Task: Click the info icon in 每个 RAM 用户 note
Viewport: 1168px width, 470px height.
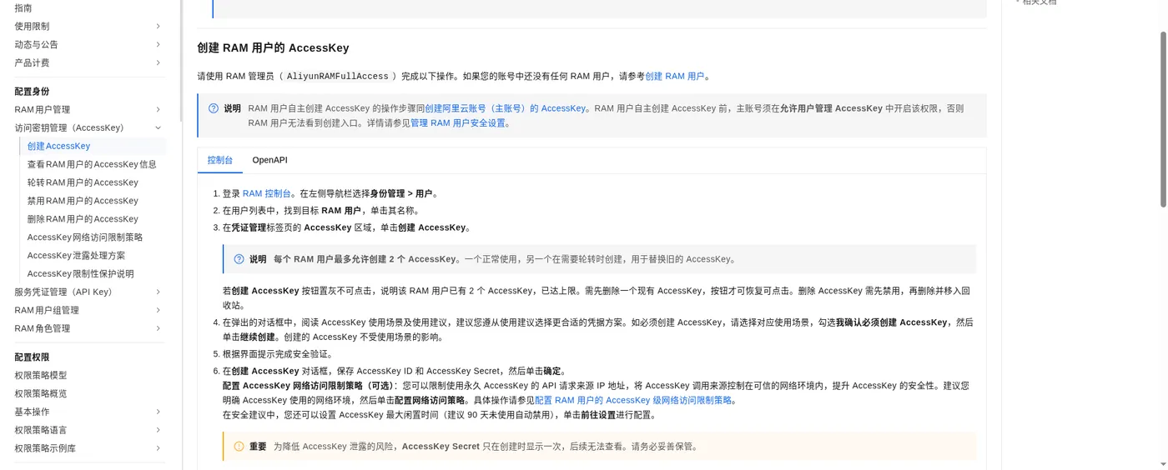Action: [x=239, y=259]
